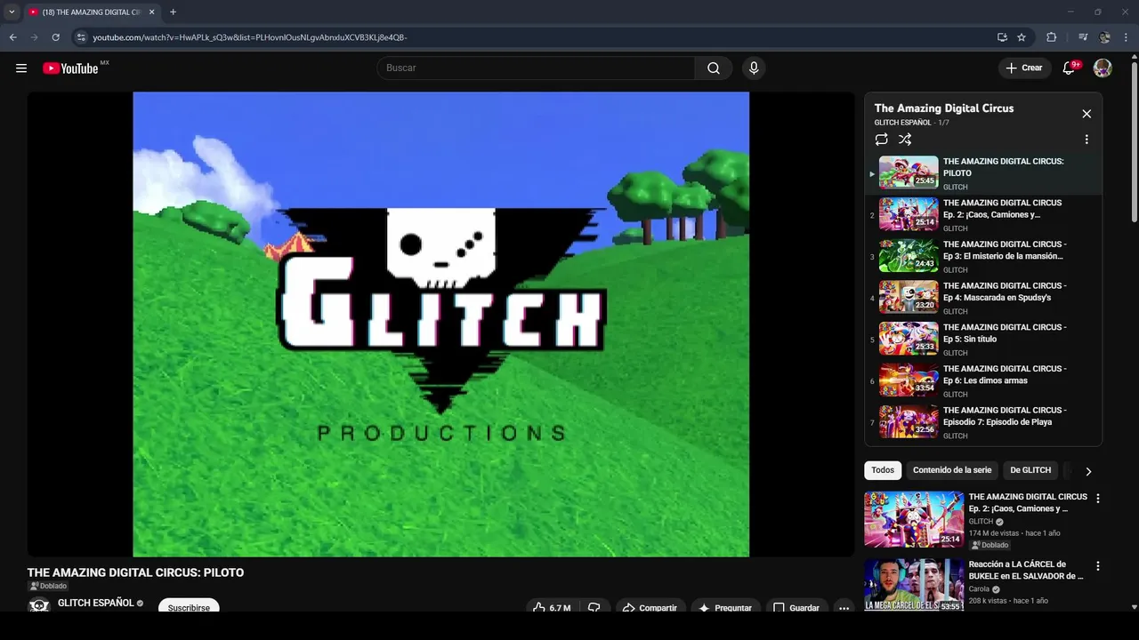
Task: Open Reacción a LA CÁRCEL de BUKELE thumbnail
Action: (x=914, y=585)
